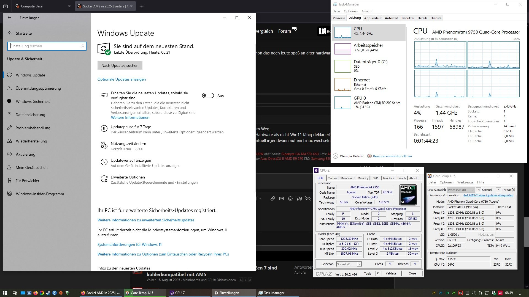Click the spoiler hidden-eye icon
The width and height of the screenshot is (529, 297).
[308, 199]
